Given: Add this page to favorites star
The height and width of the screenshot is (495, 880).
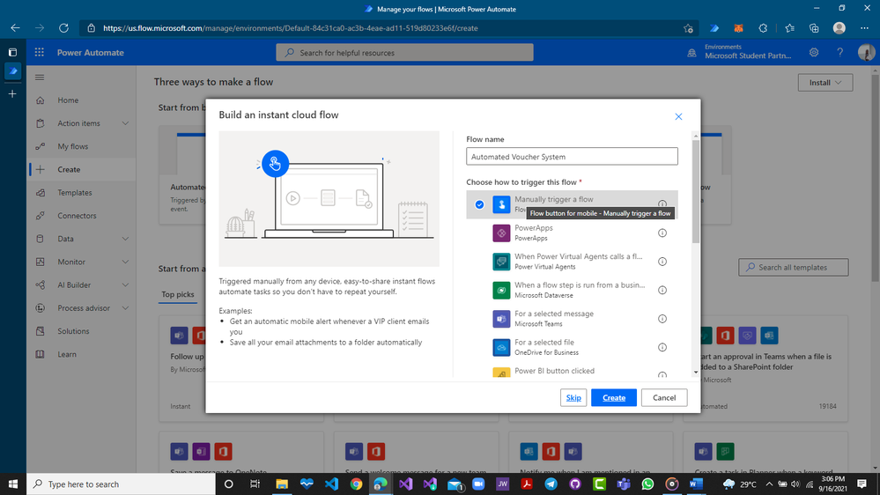Looking at the screenshot, I should [x=688, y=28].
